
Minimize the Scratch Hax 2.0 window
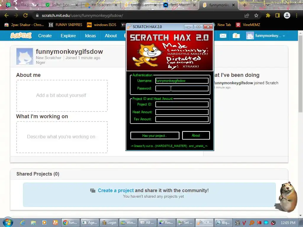coord(188,27)
